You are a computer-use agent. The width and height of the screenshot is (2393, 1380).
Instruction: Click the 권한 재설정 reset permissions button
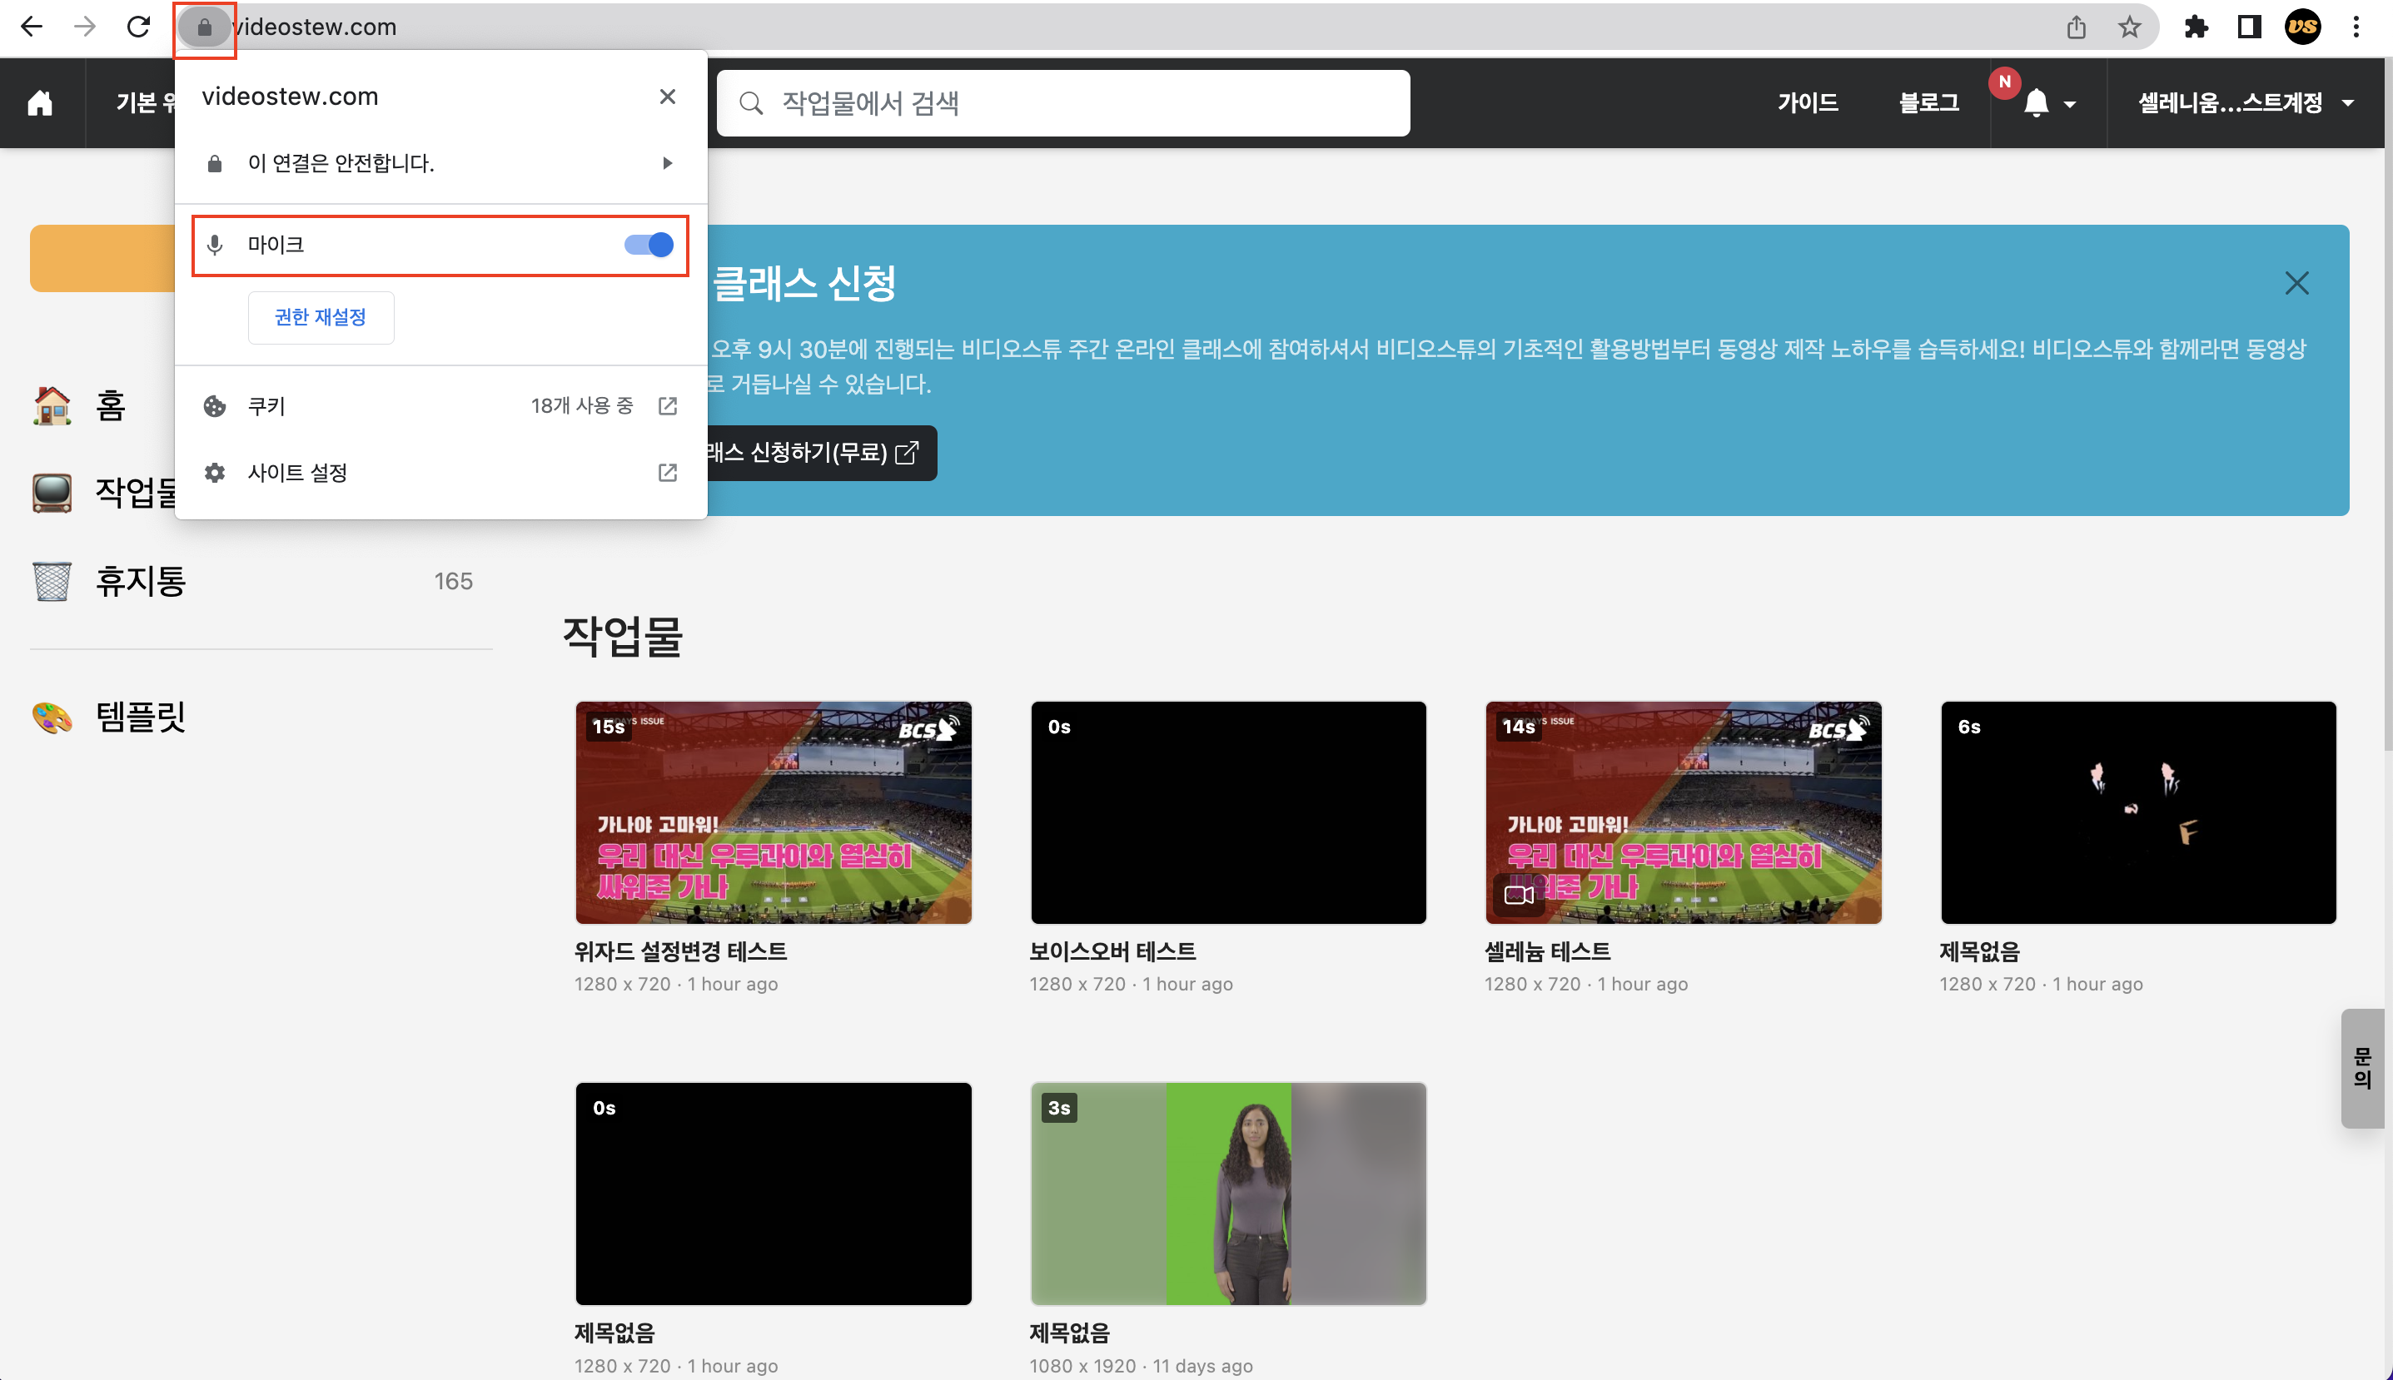click(x=321, y=317)
